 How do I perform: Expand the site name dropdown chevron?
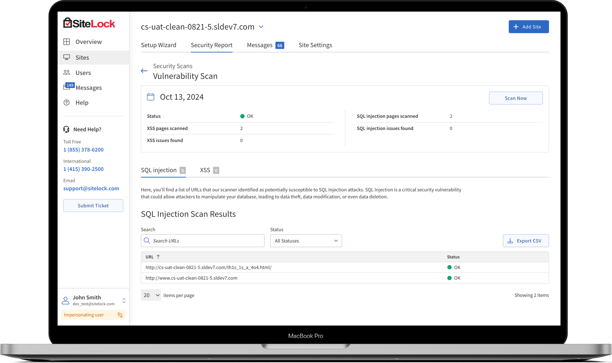click(x=261, y=27)
